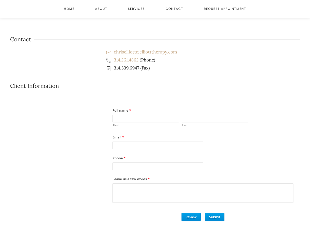Screen dimensions: 310x226
Task: Click into the Phone input field
Action: point(158,166)
